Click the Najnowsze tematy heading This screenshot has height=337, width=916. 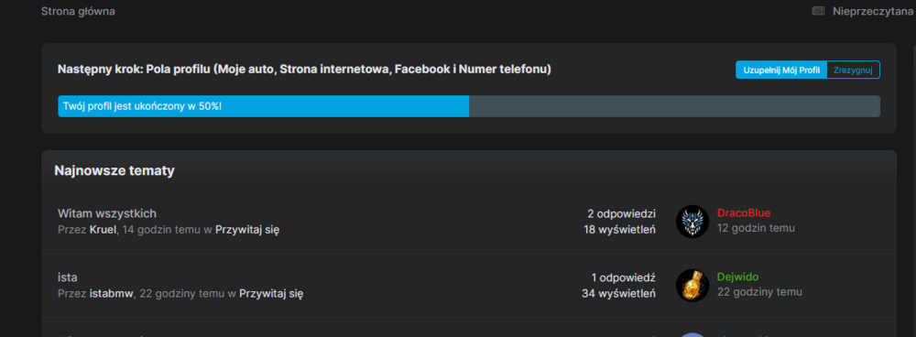[x=114, y=170]
